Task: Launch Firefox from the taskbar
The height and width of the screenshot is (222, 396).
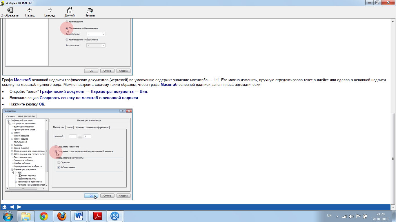Action: pos(62,216)
